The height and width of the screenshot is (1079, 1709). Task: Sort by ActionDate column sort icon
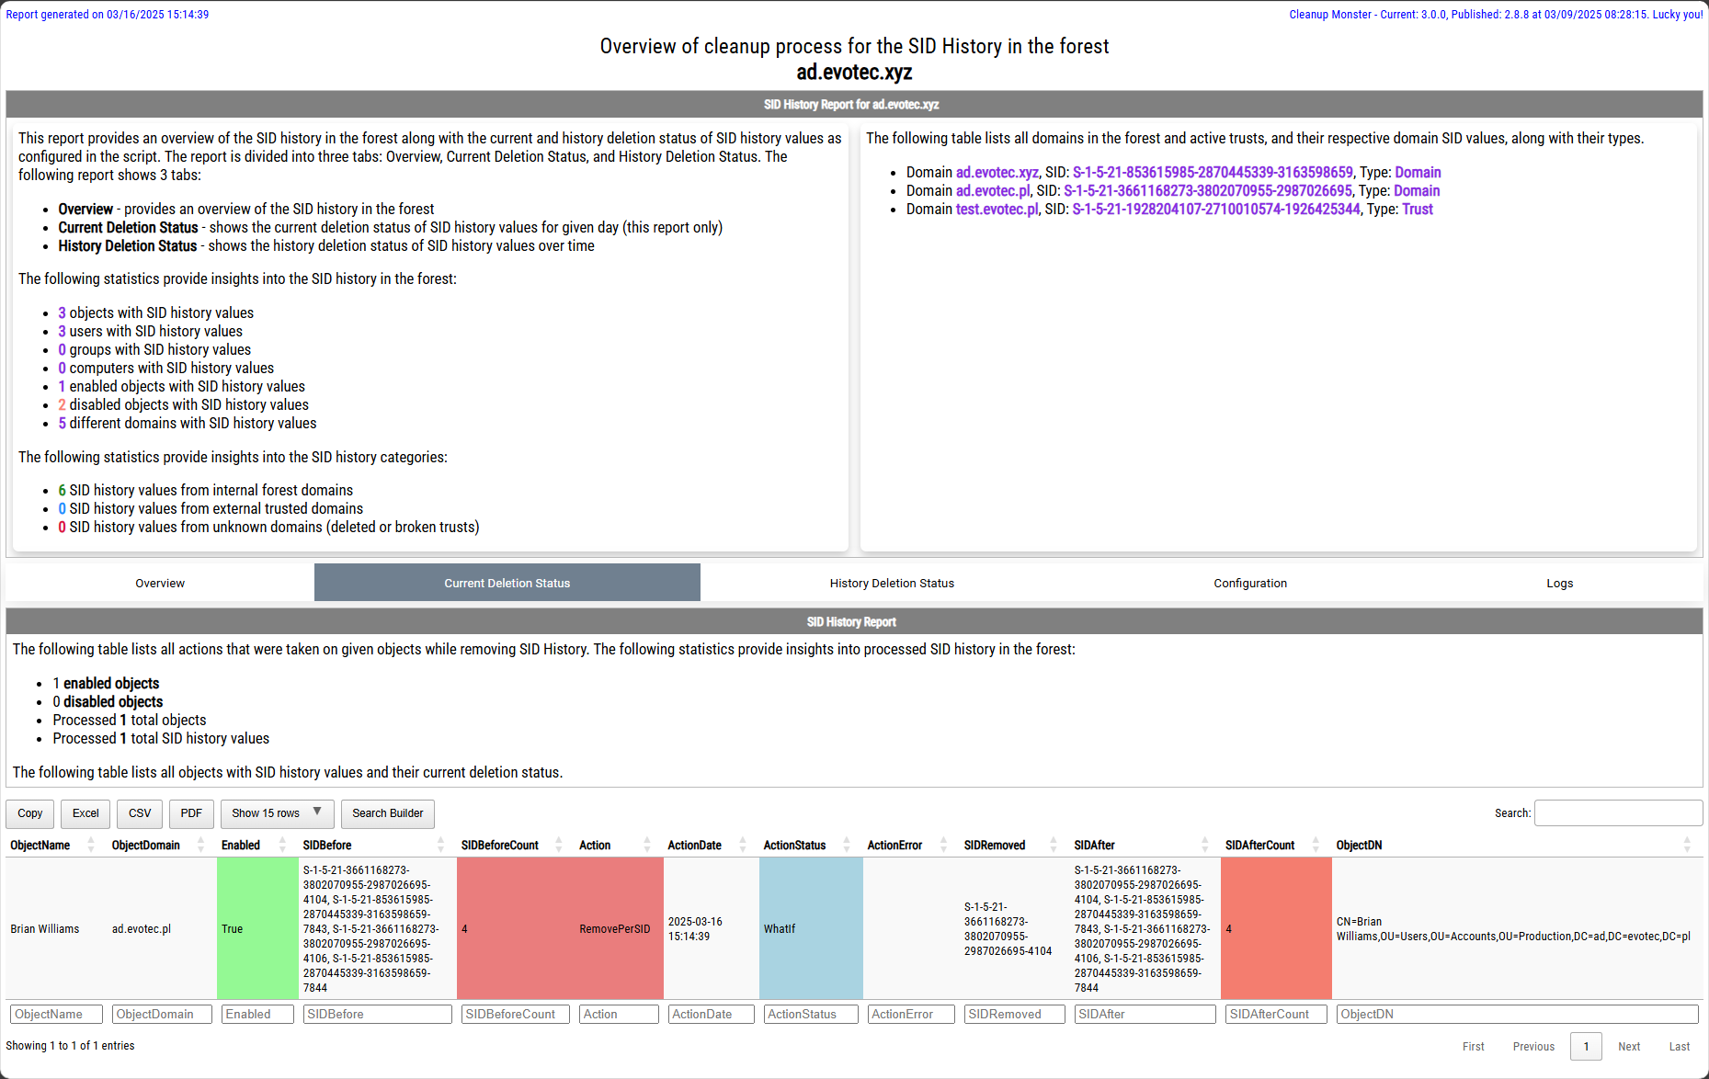[743, 845]
